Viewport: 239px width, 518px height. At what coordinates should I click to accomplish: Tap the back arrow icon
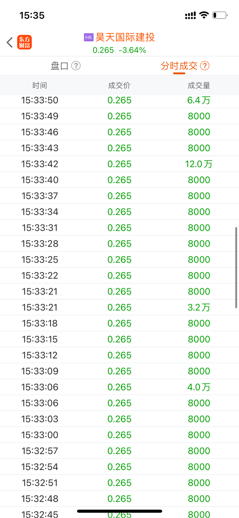point(10,42)
